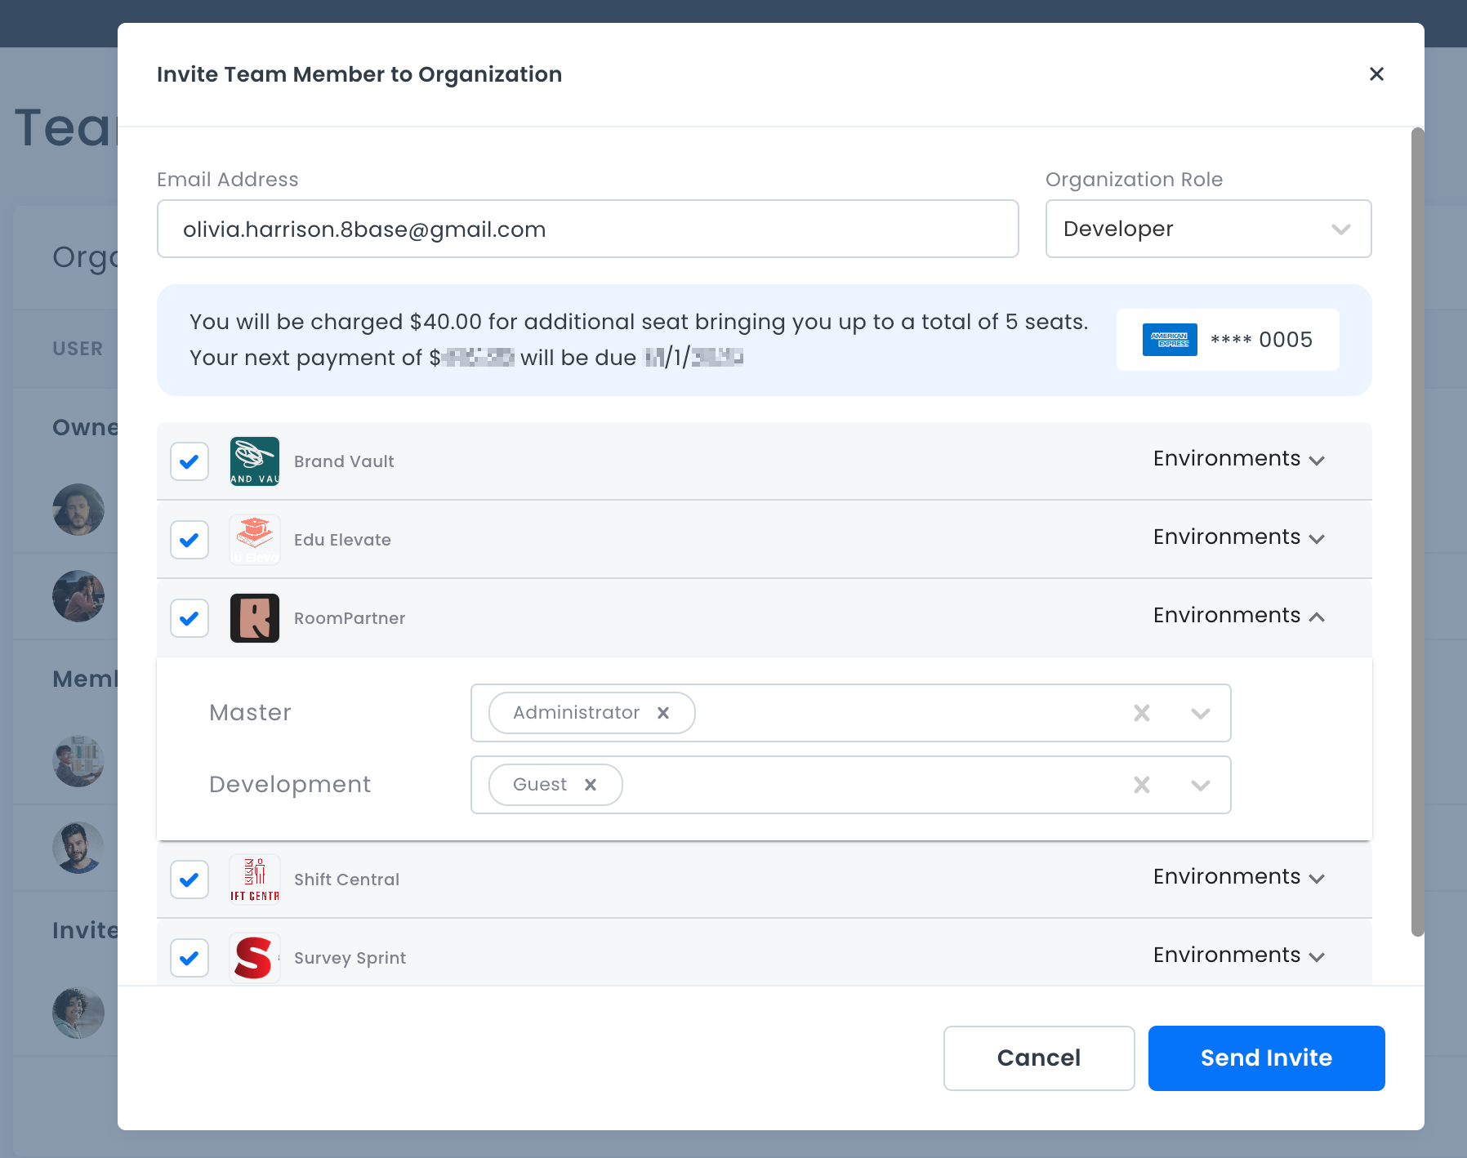Viewport: 1467px width, 1158px height.
Task: Expand Environments for Edu Elevate
Action: point(1237,537)
